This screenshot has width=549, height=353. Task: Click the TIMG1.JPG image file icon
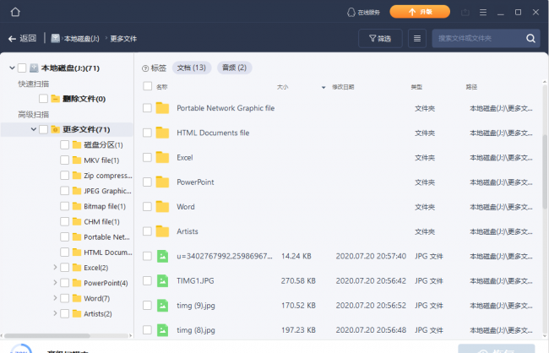tap(162, 280)
